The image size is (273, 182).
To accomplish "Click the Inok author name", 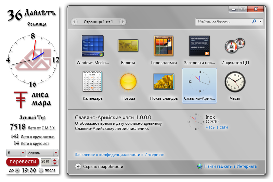I will (210, 117).
